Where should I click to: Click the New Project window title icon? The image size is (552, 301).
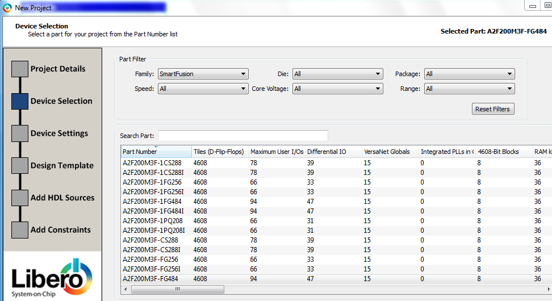click(x=7, y=7)
